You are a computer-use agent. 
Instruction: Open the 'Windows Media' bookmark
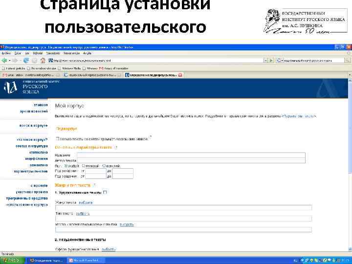69,68
